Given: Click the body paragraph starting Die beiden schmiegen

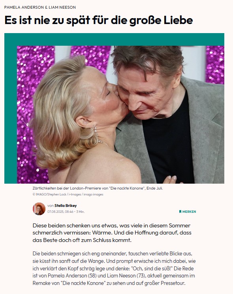Looking at the screenshot, I should coord(114,268).
